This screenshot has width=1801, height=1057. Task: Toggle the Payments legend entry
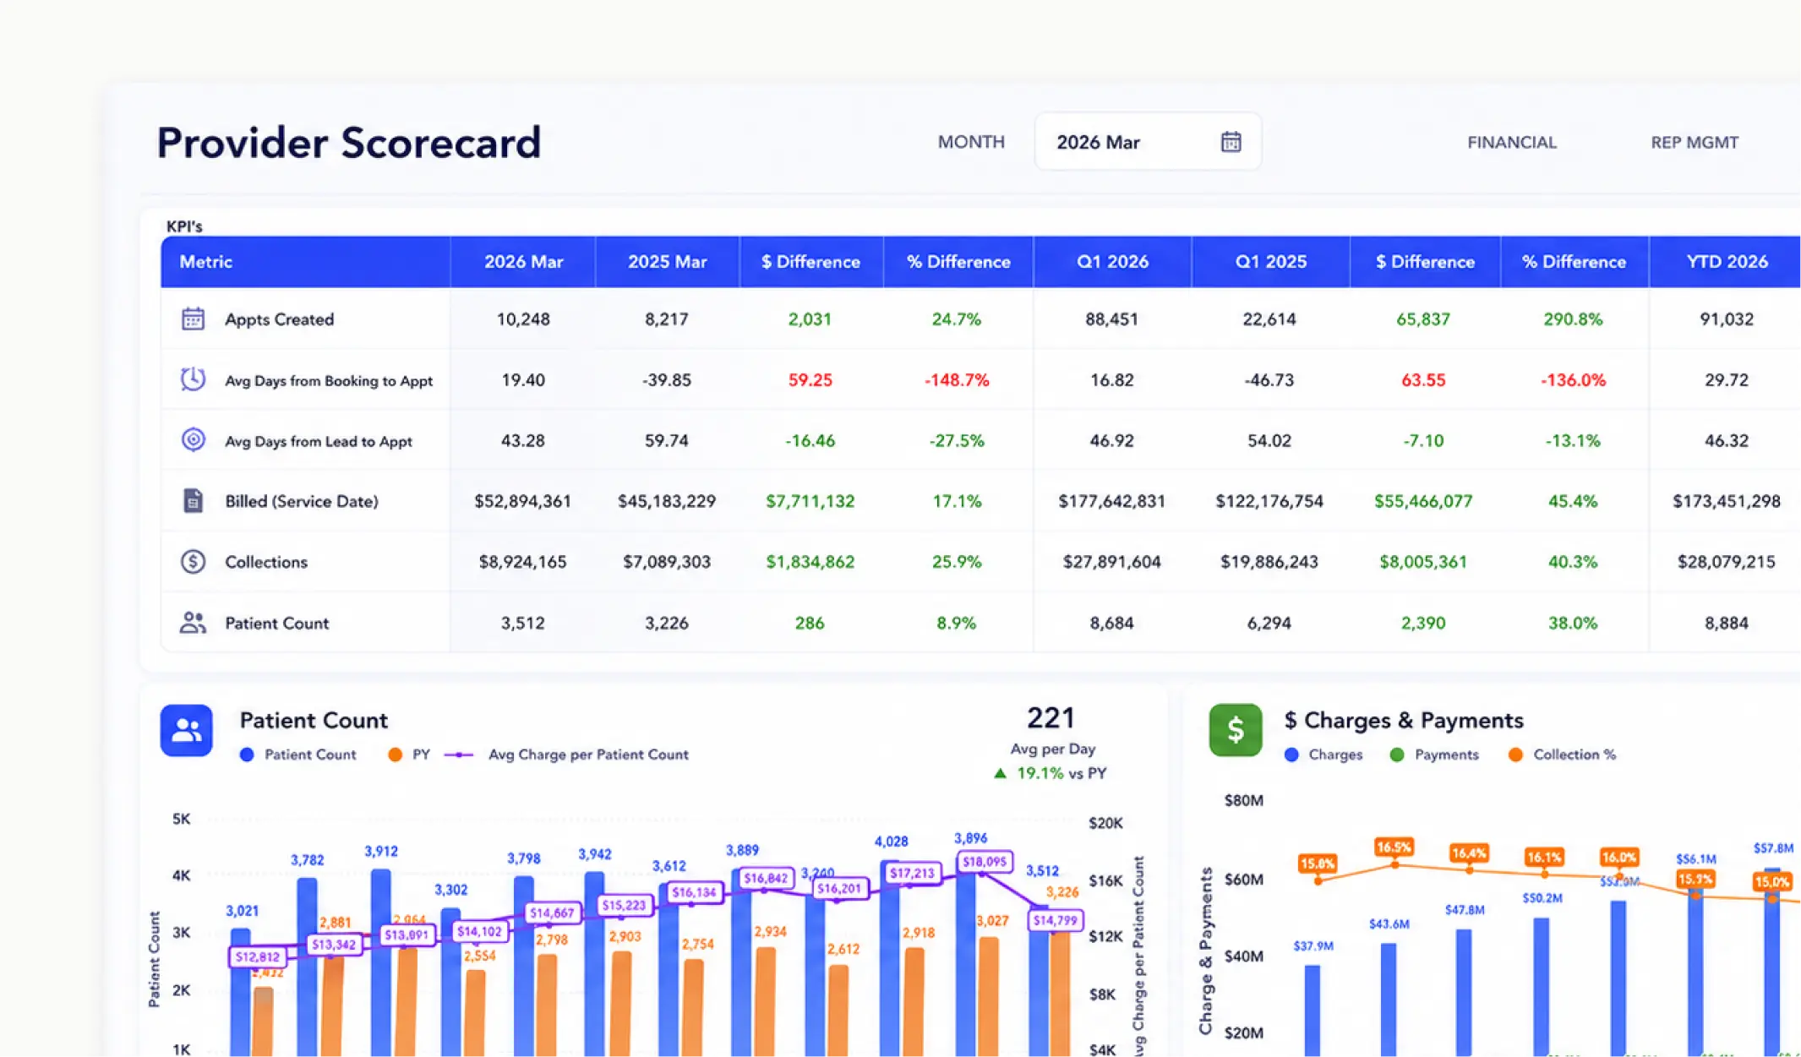pyautogui.click(x=1434, y=755)
